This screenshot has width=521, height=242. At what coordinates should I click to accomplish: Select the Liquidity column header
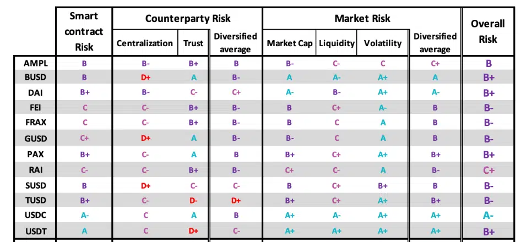336,43
